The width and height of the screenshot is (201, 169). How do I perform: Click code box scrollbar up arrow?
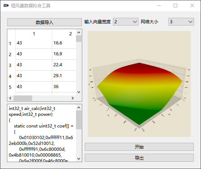point(79,107)
